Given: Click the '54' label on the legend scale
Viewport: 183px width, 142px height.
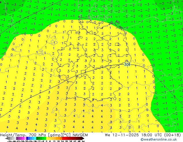Looking at the screenshot, I should pyautogui.click(x=83, y=141).
